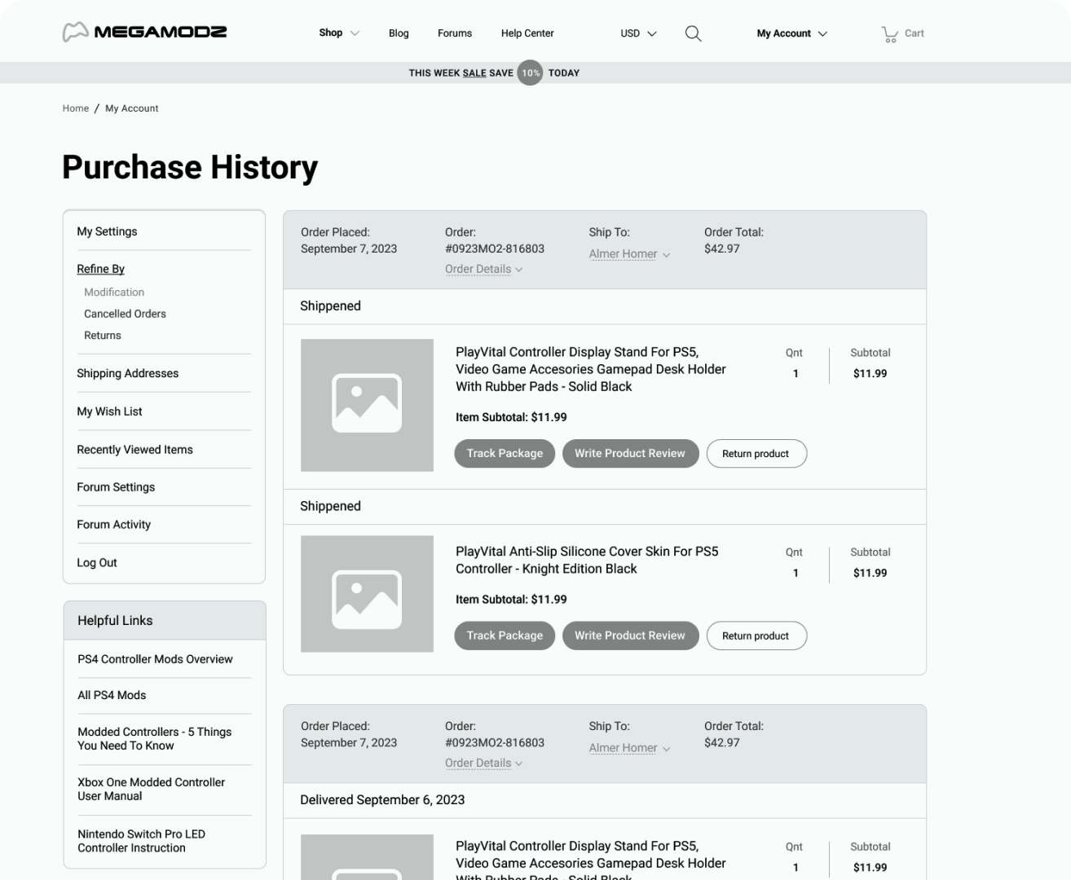
Task: Click Home in the breadcrumb
Action: pos(76,108)
